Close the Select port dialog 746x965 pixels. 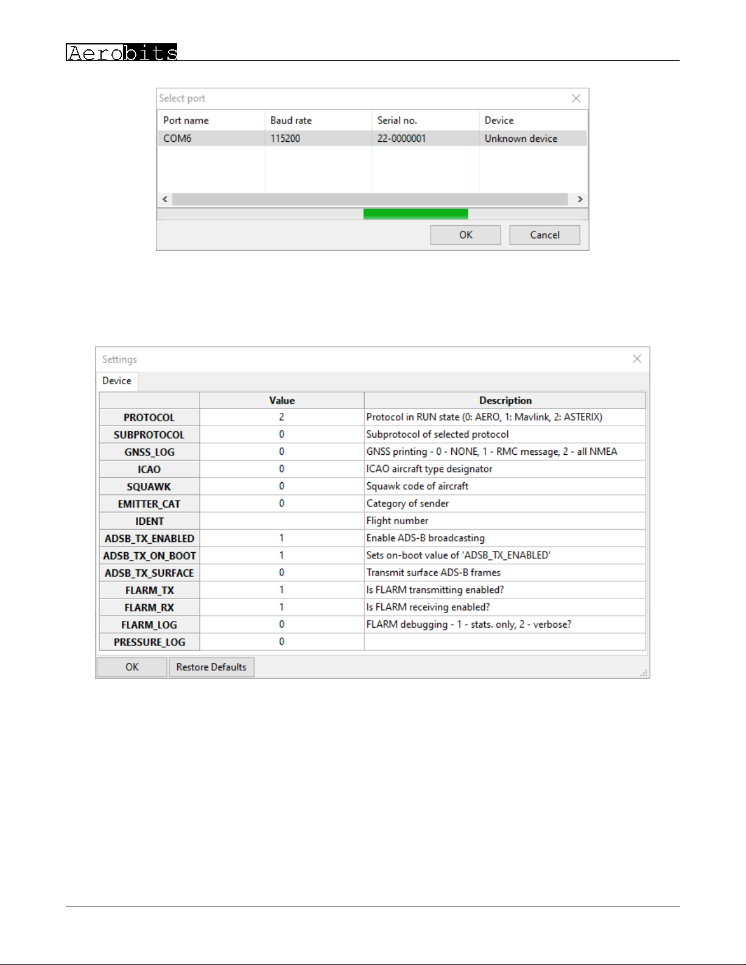[575, 99]
